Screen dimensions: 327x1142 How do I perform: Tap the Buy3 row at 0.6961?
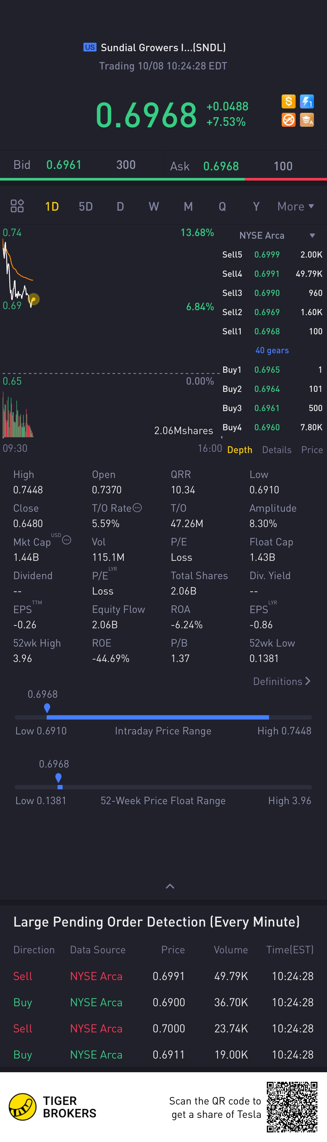272,408
